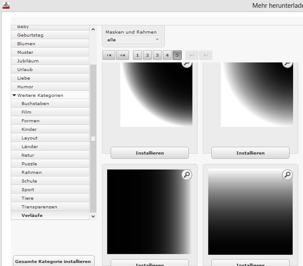Click the application icon in title bar
The image size is (303, 266).
point(6,5)
